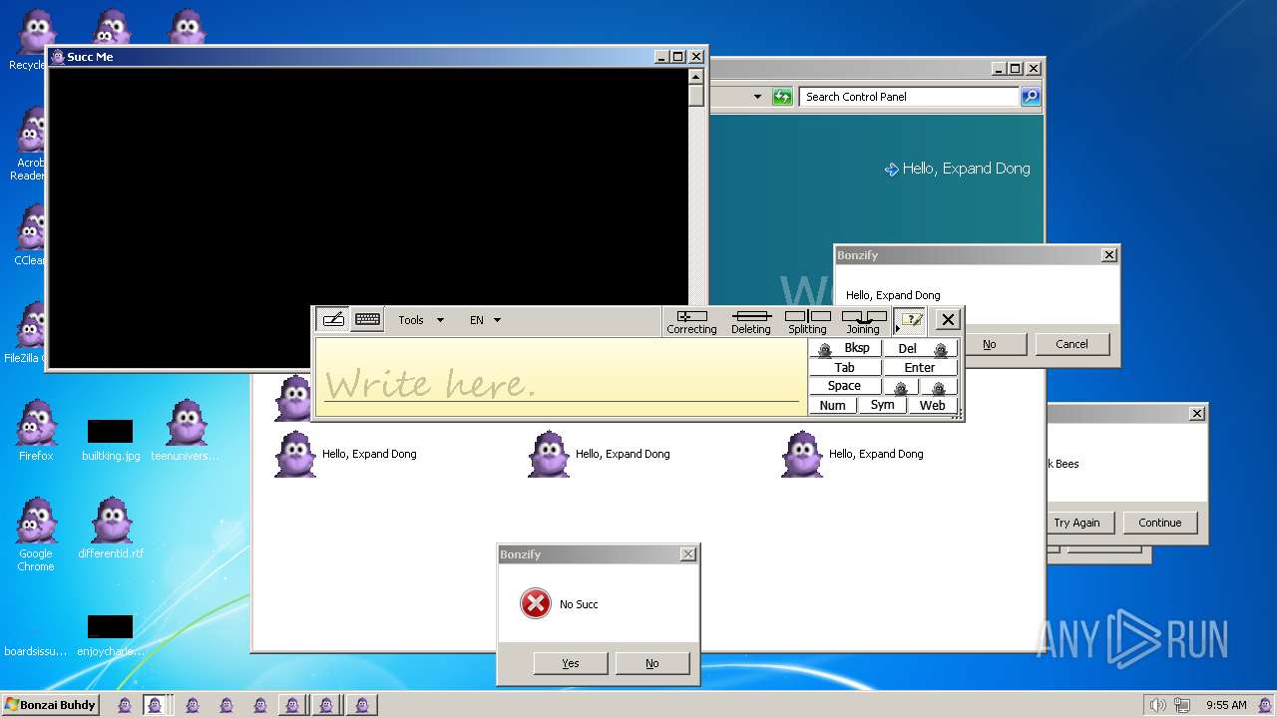Open the EN language dropdown

pyautogui.click(x=485, y=320)
